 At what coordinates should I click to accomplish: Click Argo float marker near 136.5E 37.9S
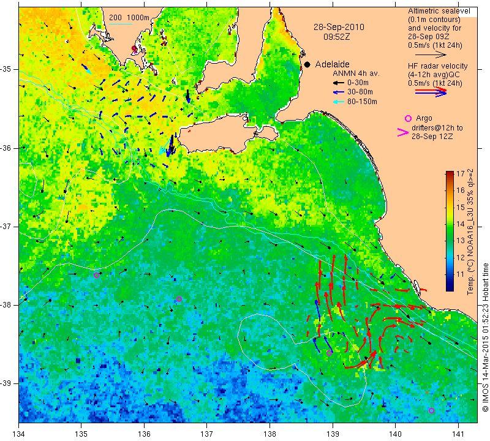[179, 299]
